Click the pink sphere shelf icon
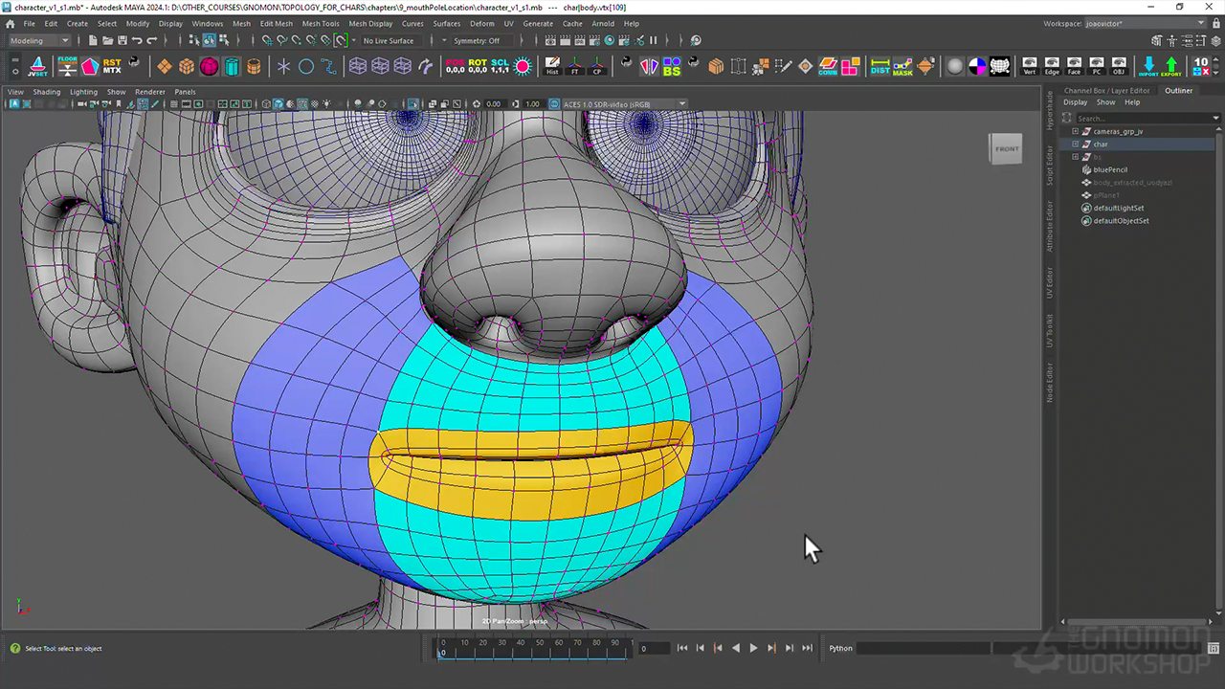 [x=209, y=66]
